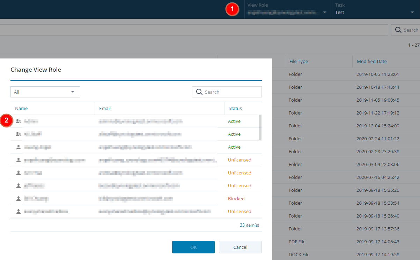This screenshot has height=260, width=420.
Task: Click the user icon in the last visible Unlicensed row
Action: pyautogui.click(x=19, y=211)
